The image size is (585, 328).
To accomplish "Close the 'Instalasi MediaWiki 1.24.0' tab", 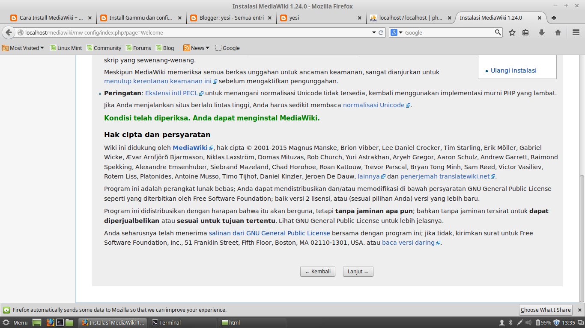I will [x=540, y=18].
